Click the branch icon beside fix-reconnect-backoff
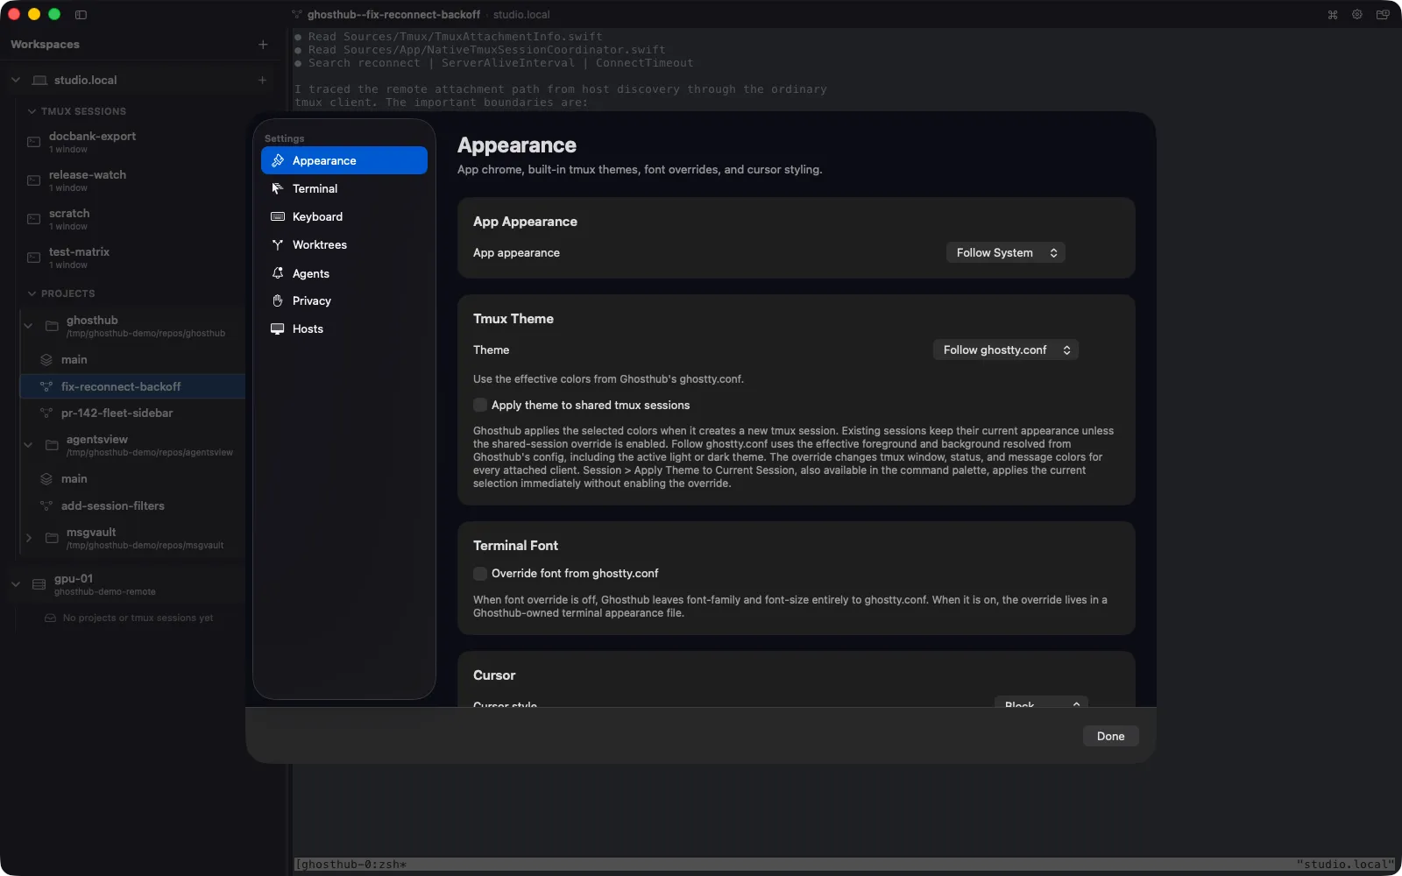Viewport: 1402px width, 876px height. point(46,386)
